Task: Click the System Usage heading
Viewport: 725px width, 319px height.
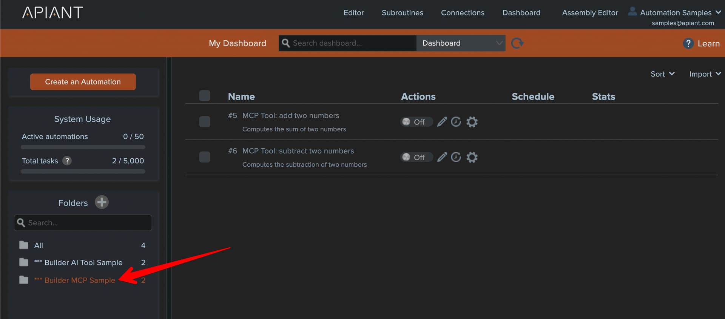Action: tap(82, 119)
